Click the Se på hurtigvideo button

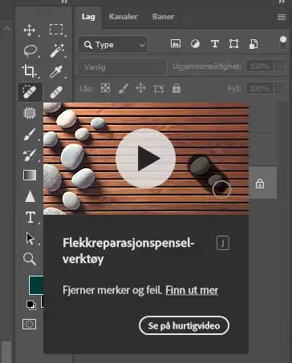(x=184, y=325)
